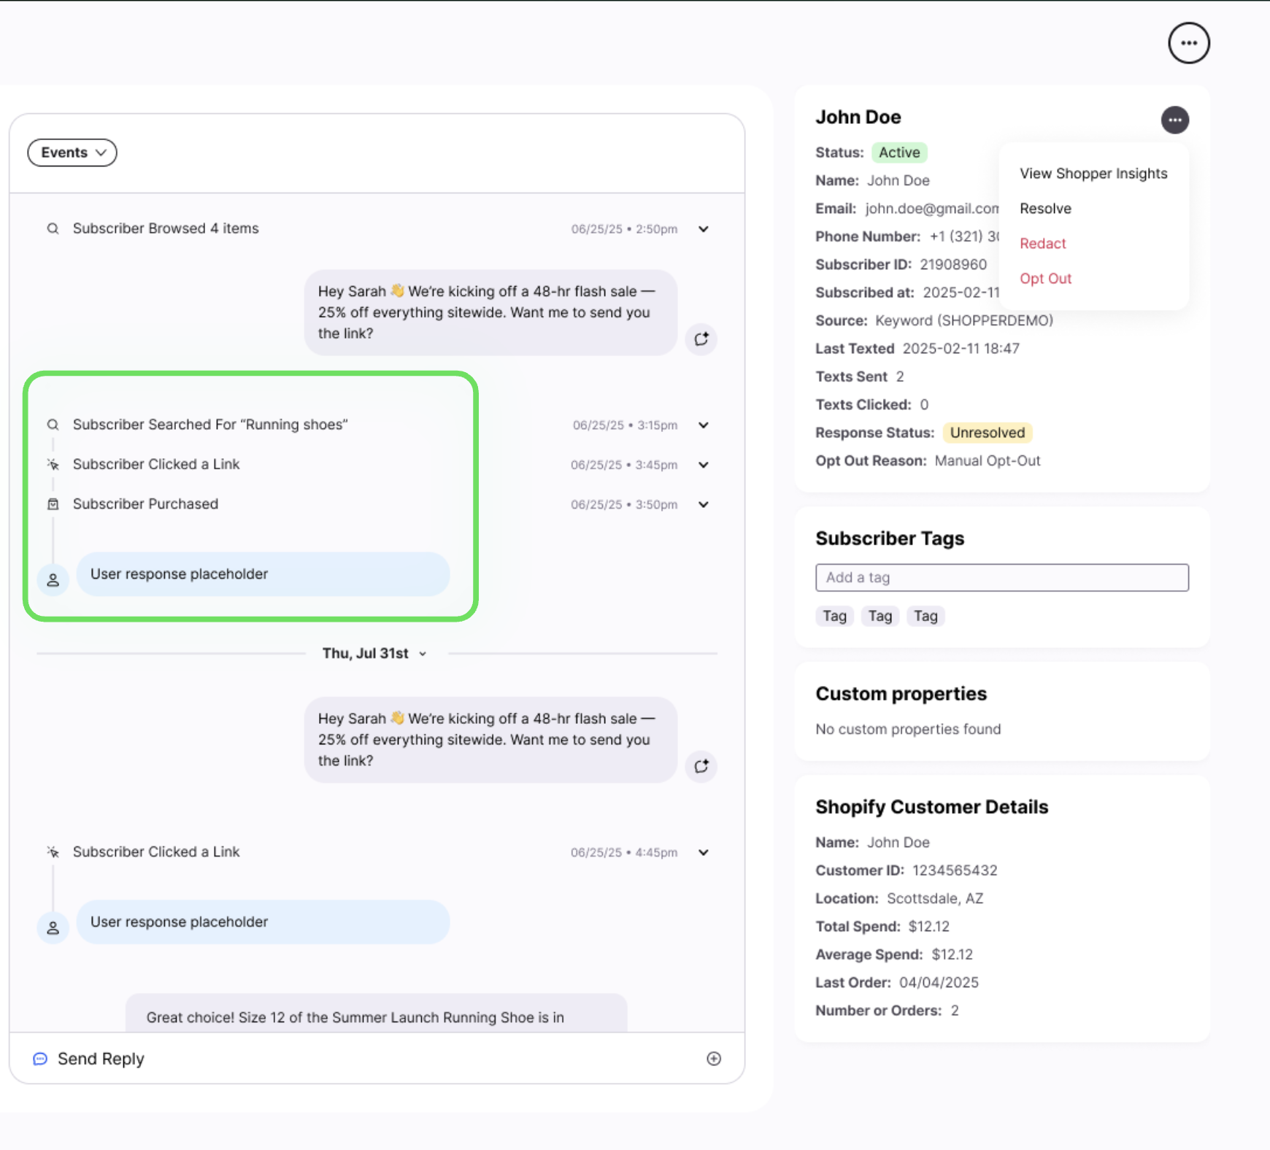Click the plus icon in Send Reply bar
Image resolution: width=1270 pixels, height=1150 pixels.
pos(714,1058)
